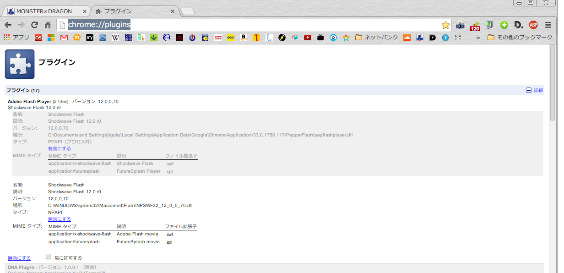Reload the page with the refresh icon

(34, 25)
